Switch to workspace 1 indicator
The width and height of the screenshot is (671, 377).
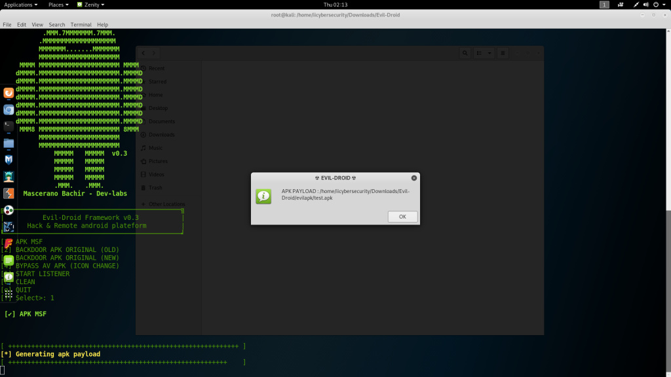(x=604, y=5)
